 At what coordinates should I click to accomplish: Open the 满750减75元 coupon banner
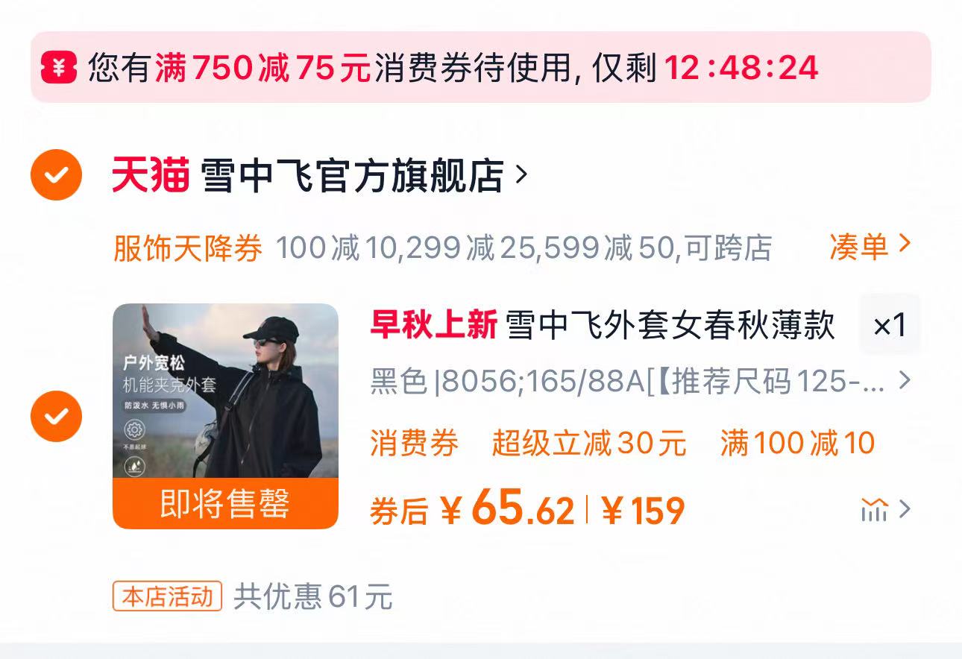click(481, 67)
